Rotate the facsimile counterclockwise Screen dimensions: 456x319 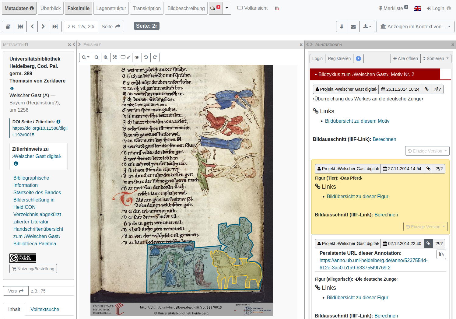coord(146,57)
